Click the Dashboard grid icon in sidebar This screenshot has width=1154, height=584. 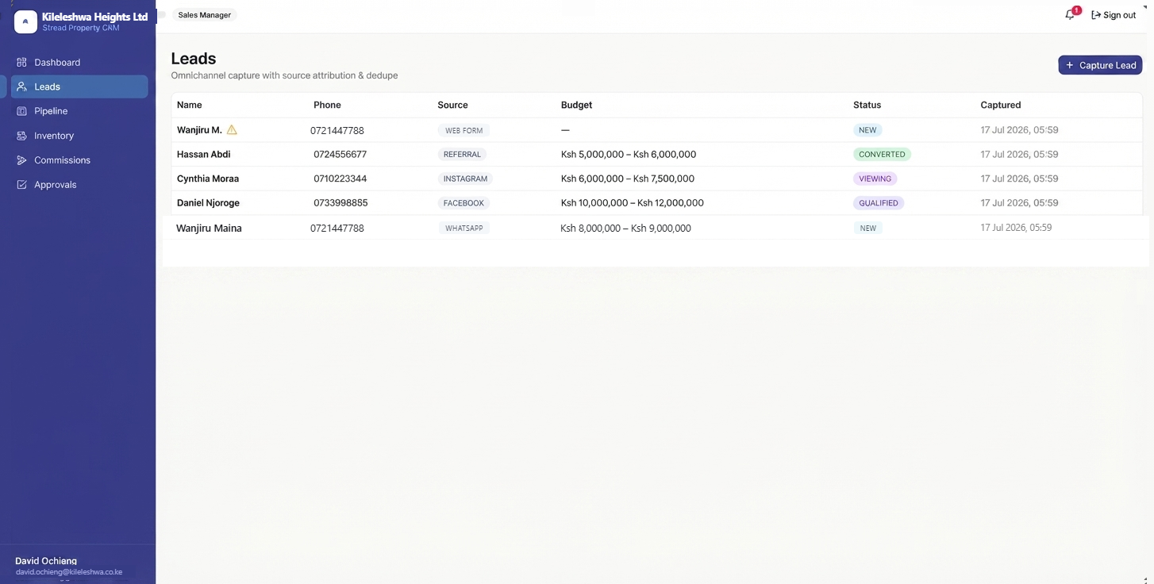click(21, 62)
